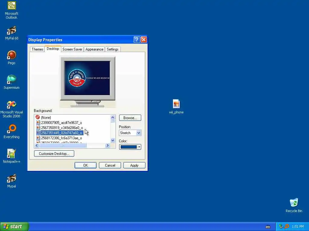Open Microsoft Outlook desktop icon

(x=11, y=10)
